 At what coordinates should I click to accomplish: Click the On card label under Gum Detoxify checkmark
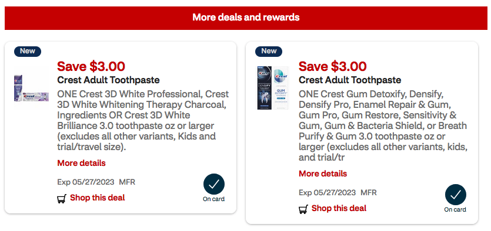coord(455,210)
